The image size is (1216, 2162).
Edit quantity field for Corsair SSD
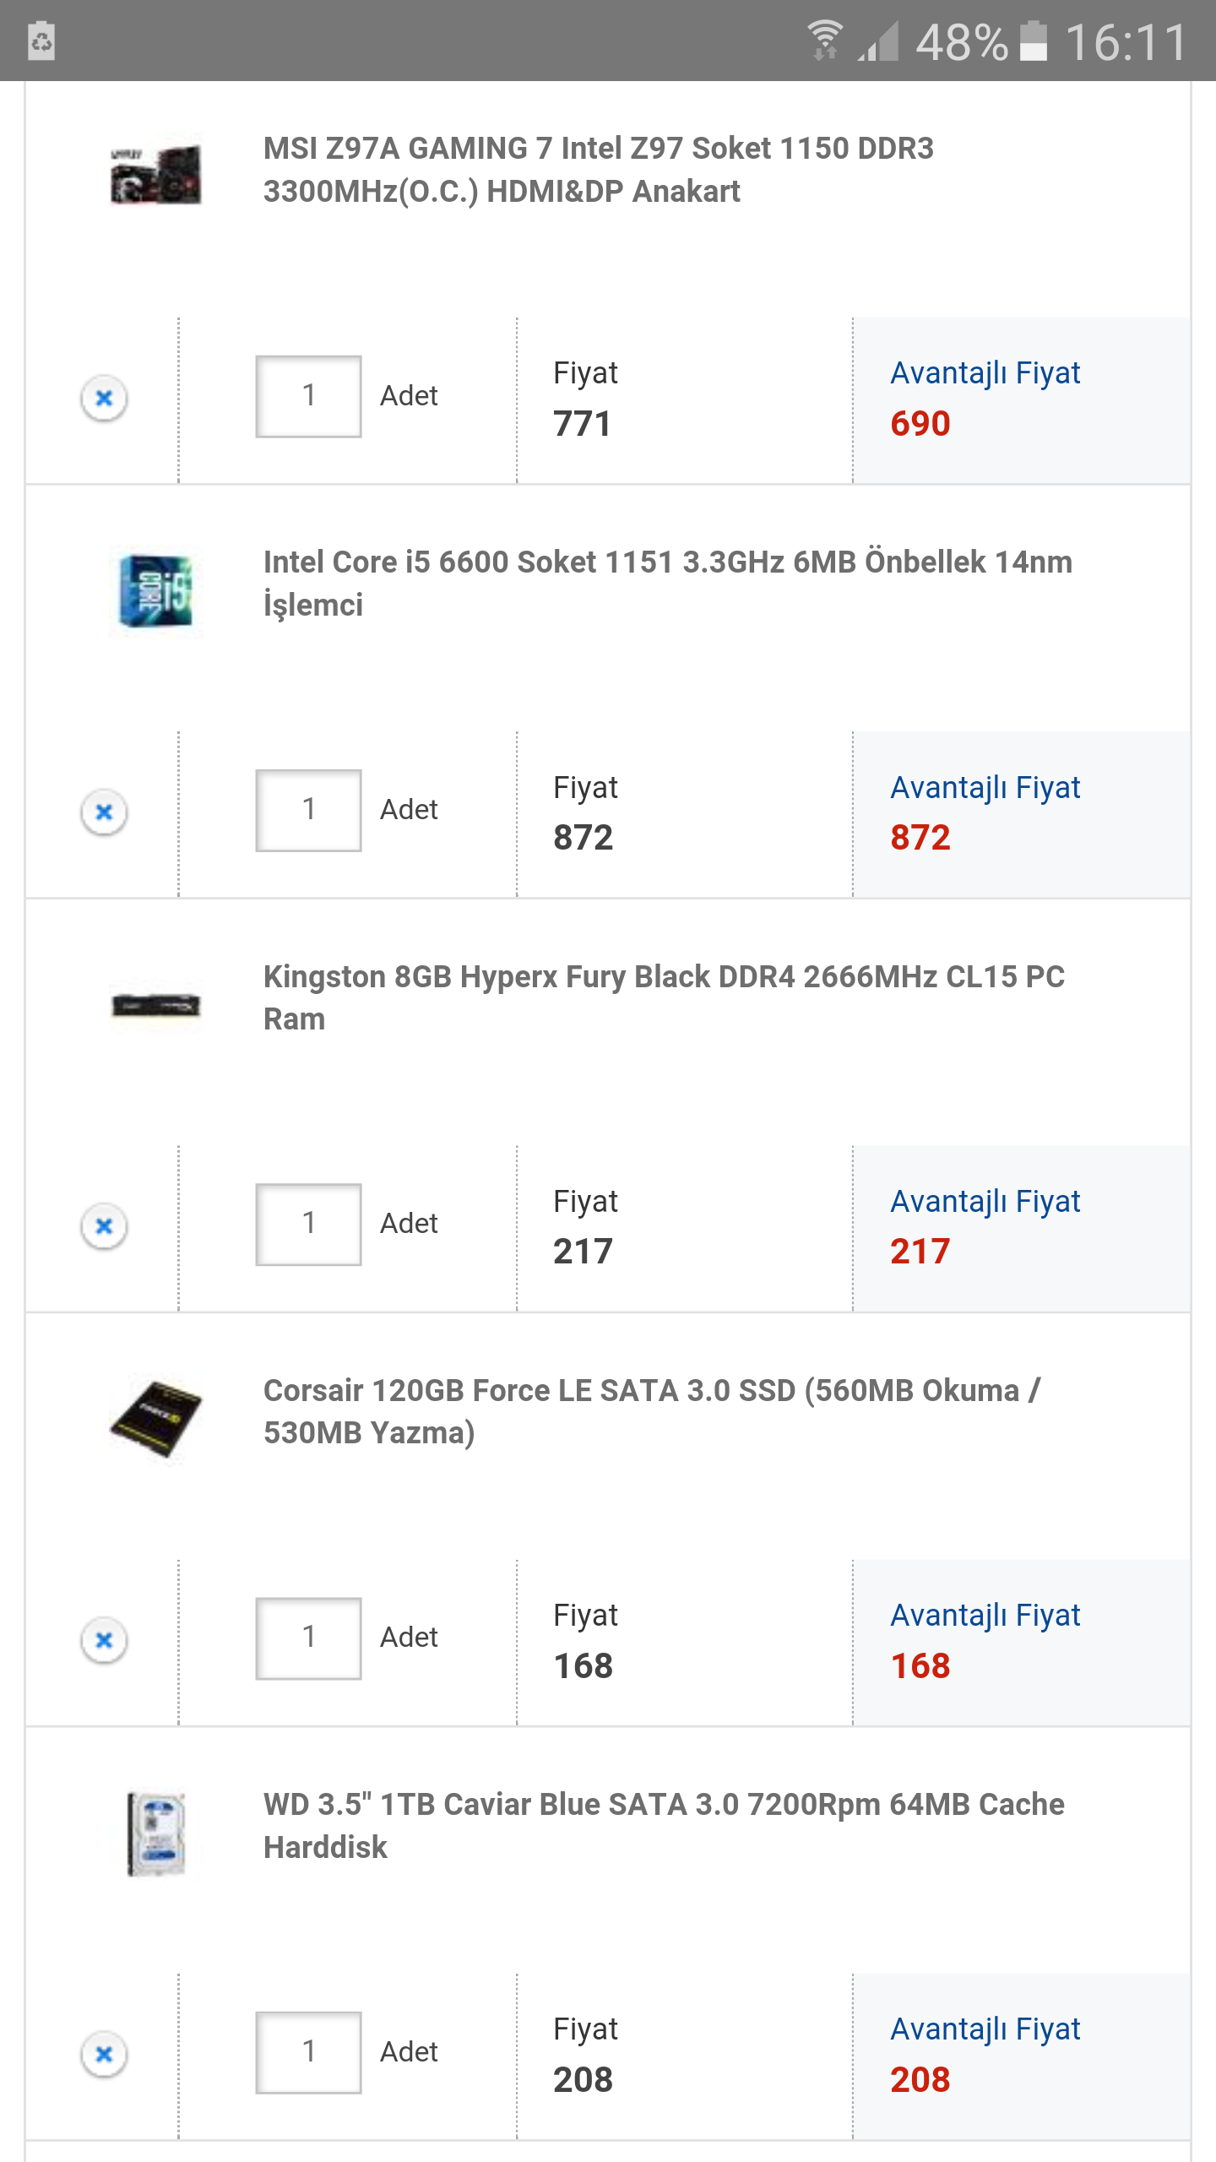[x=309, y=1638]
